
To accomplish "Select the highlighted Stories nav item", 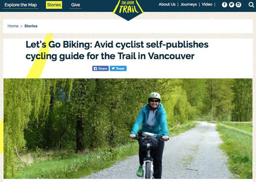I will pos(54,5).
